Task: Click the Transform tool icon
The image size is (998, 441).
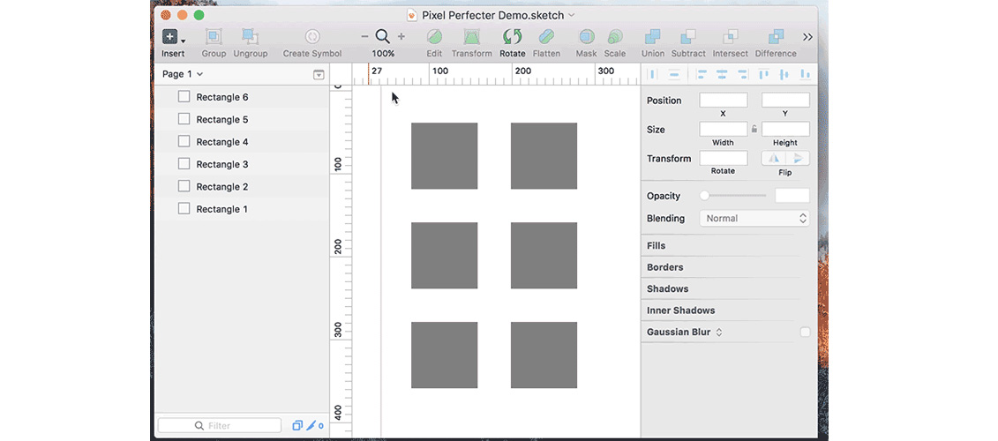Action: click(x=472, y=37)
